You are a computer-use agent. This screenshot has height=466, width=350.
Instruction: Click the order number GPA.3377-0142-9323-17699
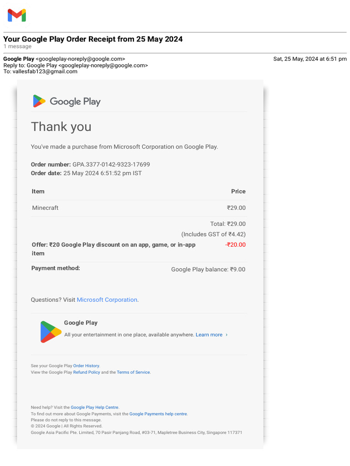pyautogui.click(x=111, y=164)
